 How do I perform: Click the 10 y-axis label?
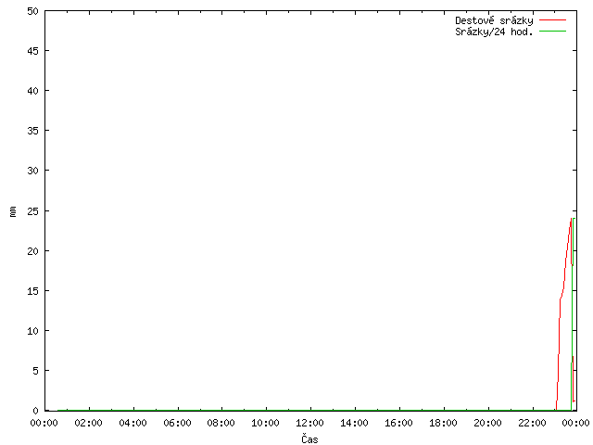pos(33,331)
